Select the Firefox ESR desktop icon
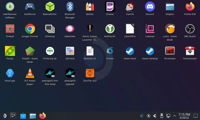 tap(190, 7)
